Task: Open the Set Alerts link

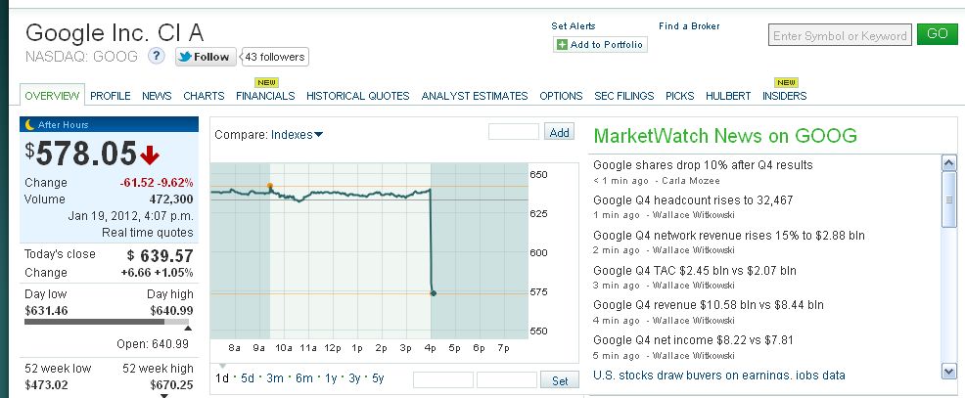Action: [574, 26]
